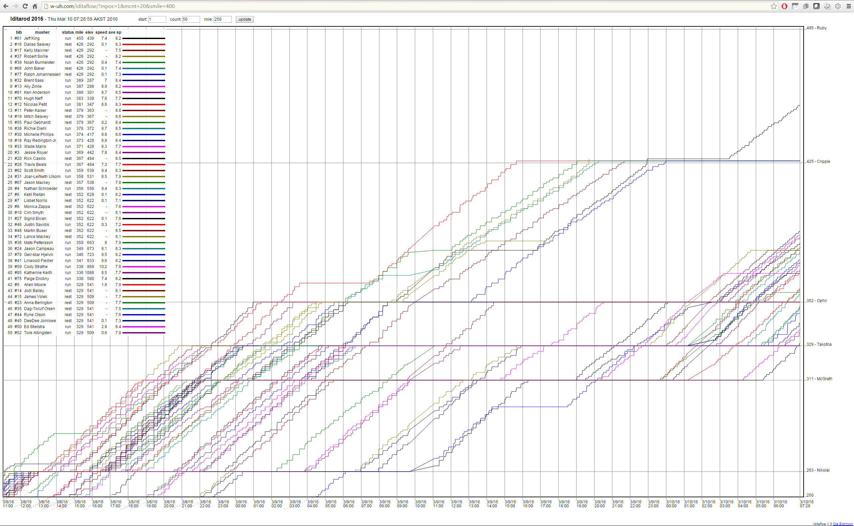The width and height of the screenshot is (854, 526).
Task: Select musher name Jeff King
Action: click(x=32, y=38)
